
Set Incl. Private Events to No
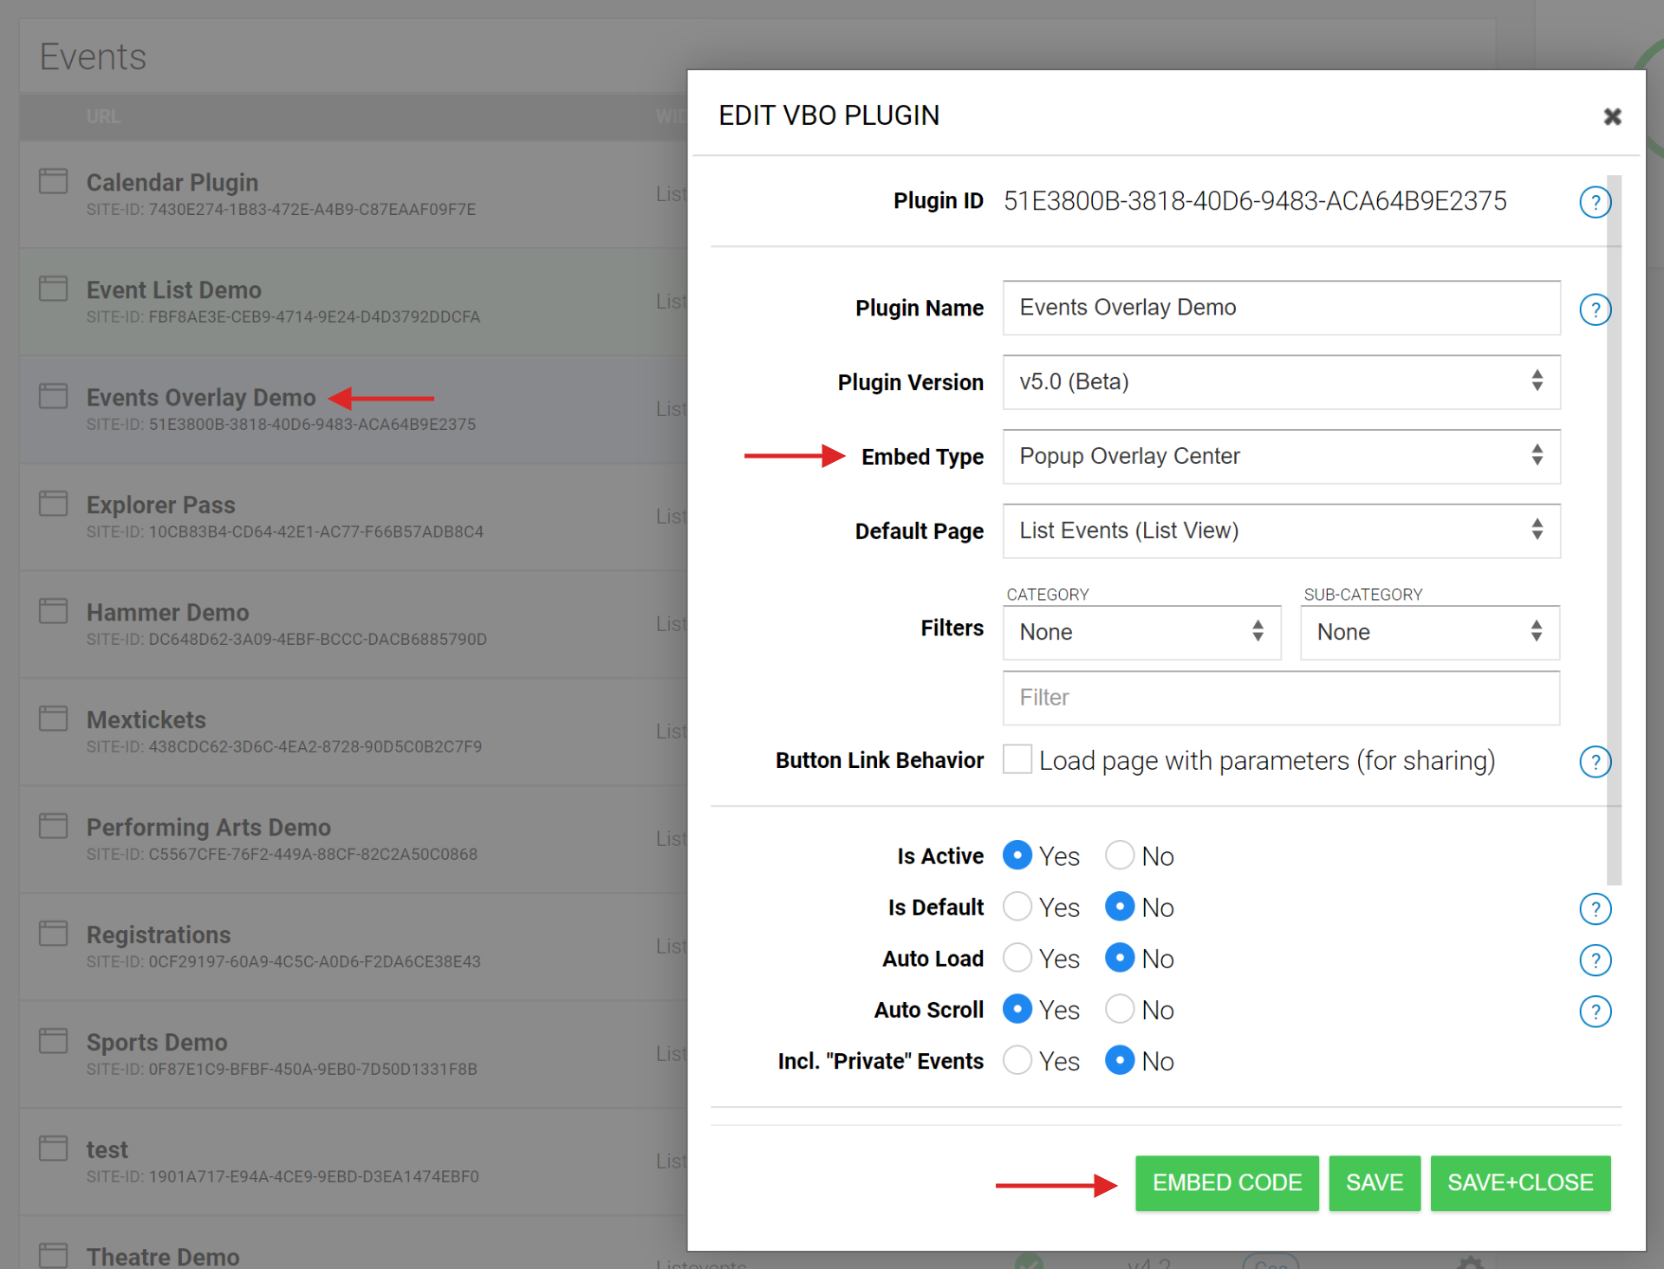[x=1120, y=1060]
